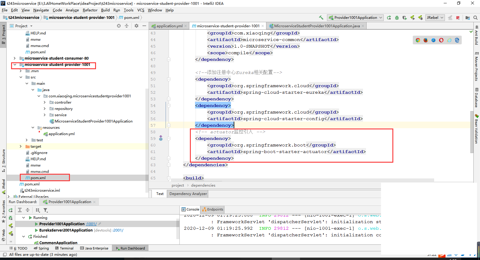This screenshot has width=480, height=260.
Task: Expand the controller package
Action: pyautogui.click(x=45, y=102)
